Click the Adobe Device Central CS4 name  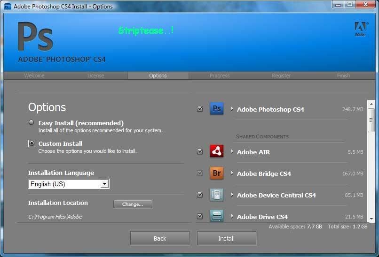point(276,195)
